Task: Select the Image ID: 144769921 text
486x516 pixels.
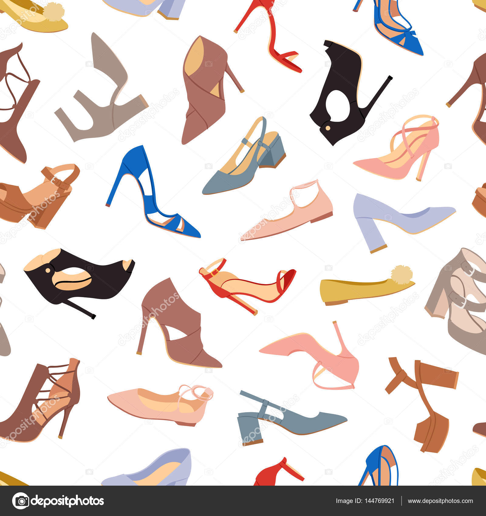Action: pyautogui.click(x=365, y=501)
